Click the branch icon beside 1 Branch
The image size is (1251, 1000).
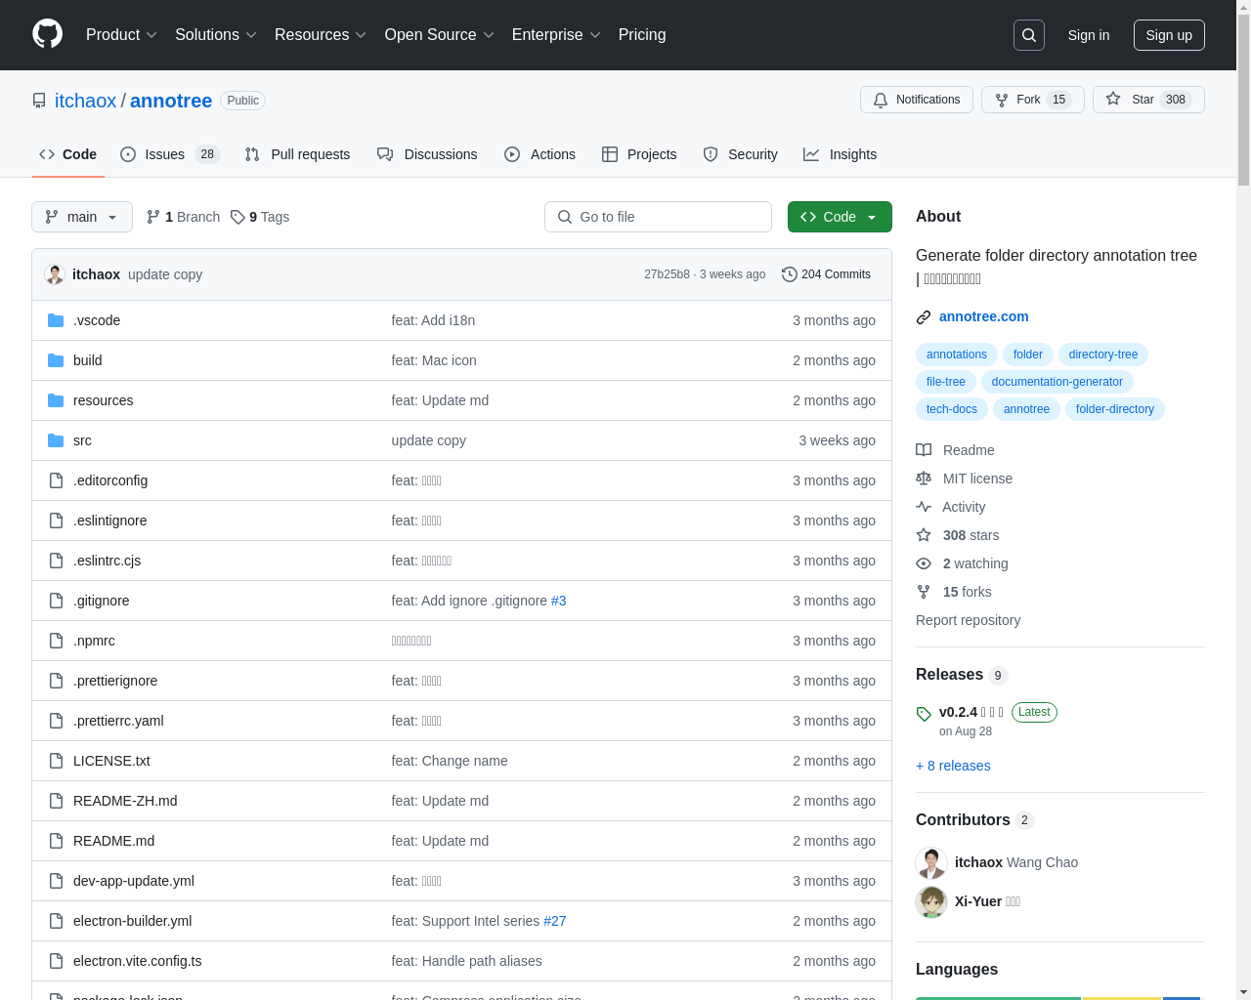pyautogui.click(x=153, y=217)
